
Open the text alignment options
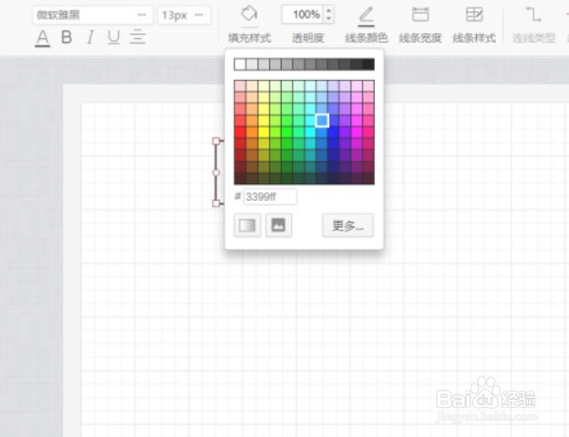click(138, 37)
